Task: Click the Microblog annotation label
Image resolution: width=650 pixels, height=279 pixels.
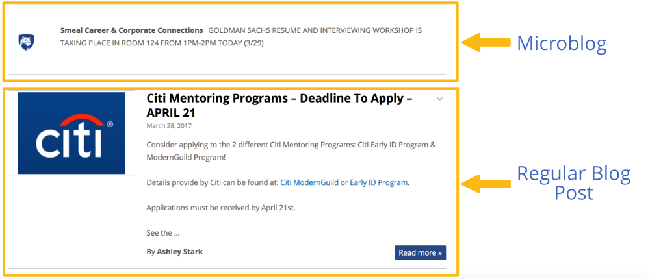Action: pyautogui.click(x=562, y=43)
